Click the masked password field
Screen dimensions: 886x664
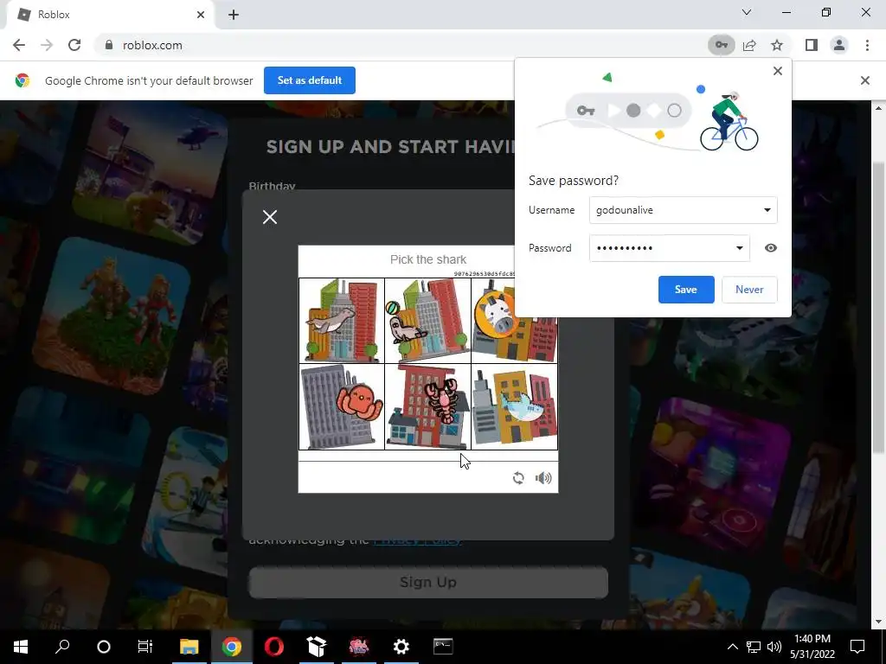(x=670, y=248)
